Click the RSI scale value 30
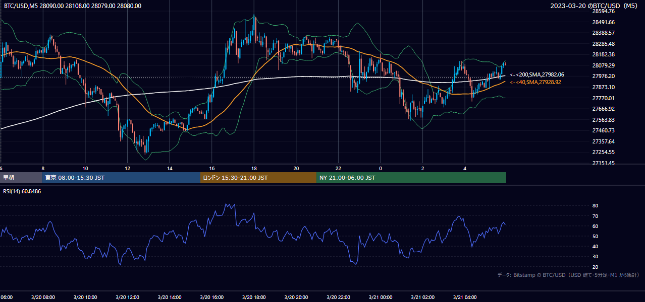Screen dimensions: 645x302 (x=596, y=257)
